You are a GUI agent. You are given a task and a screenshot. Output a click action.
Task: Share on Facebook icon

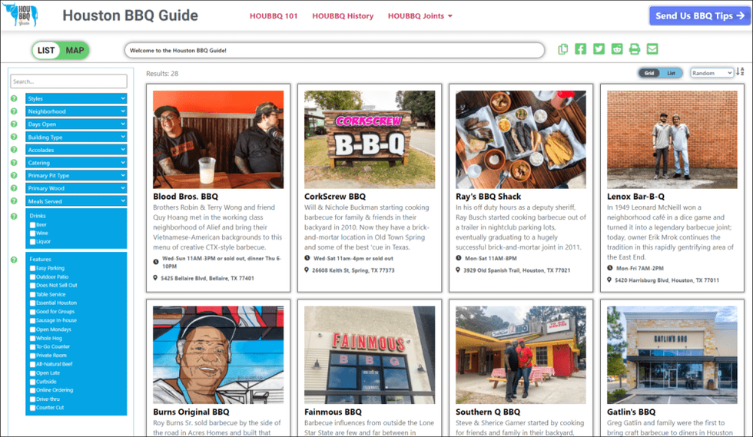pyautogui.click(x=581, y=49)
